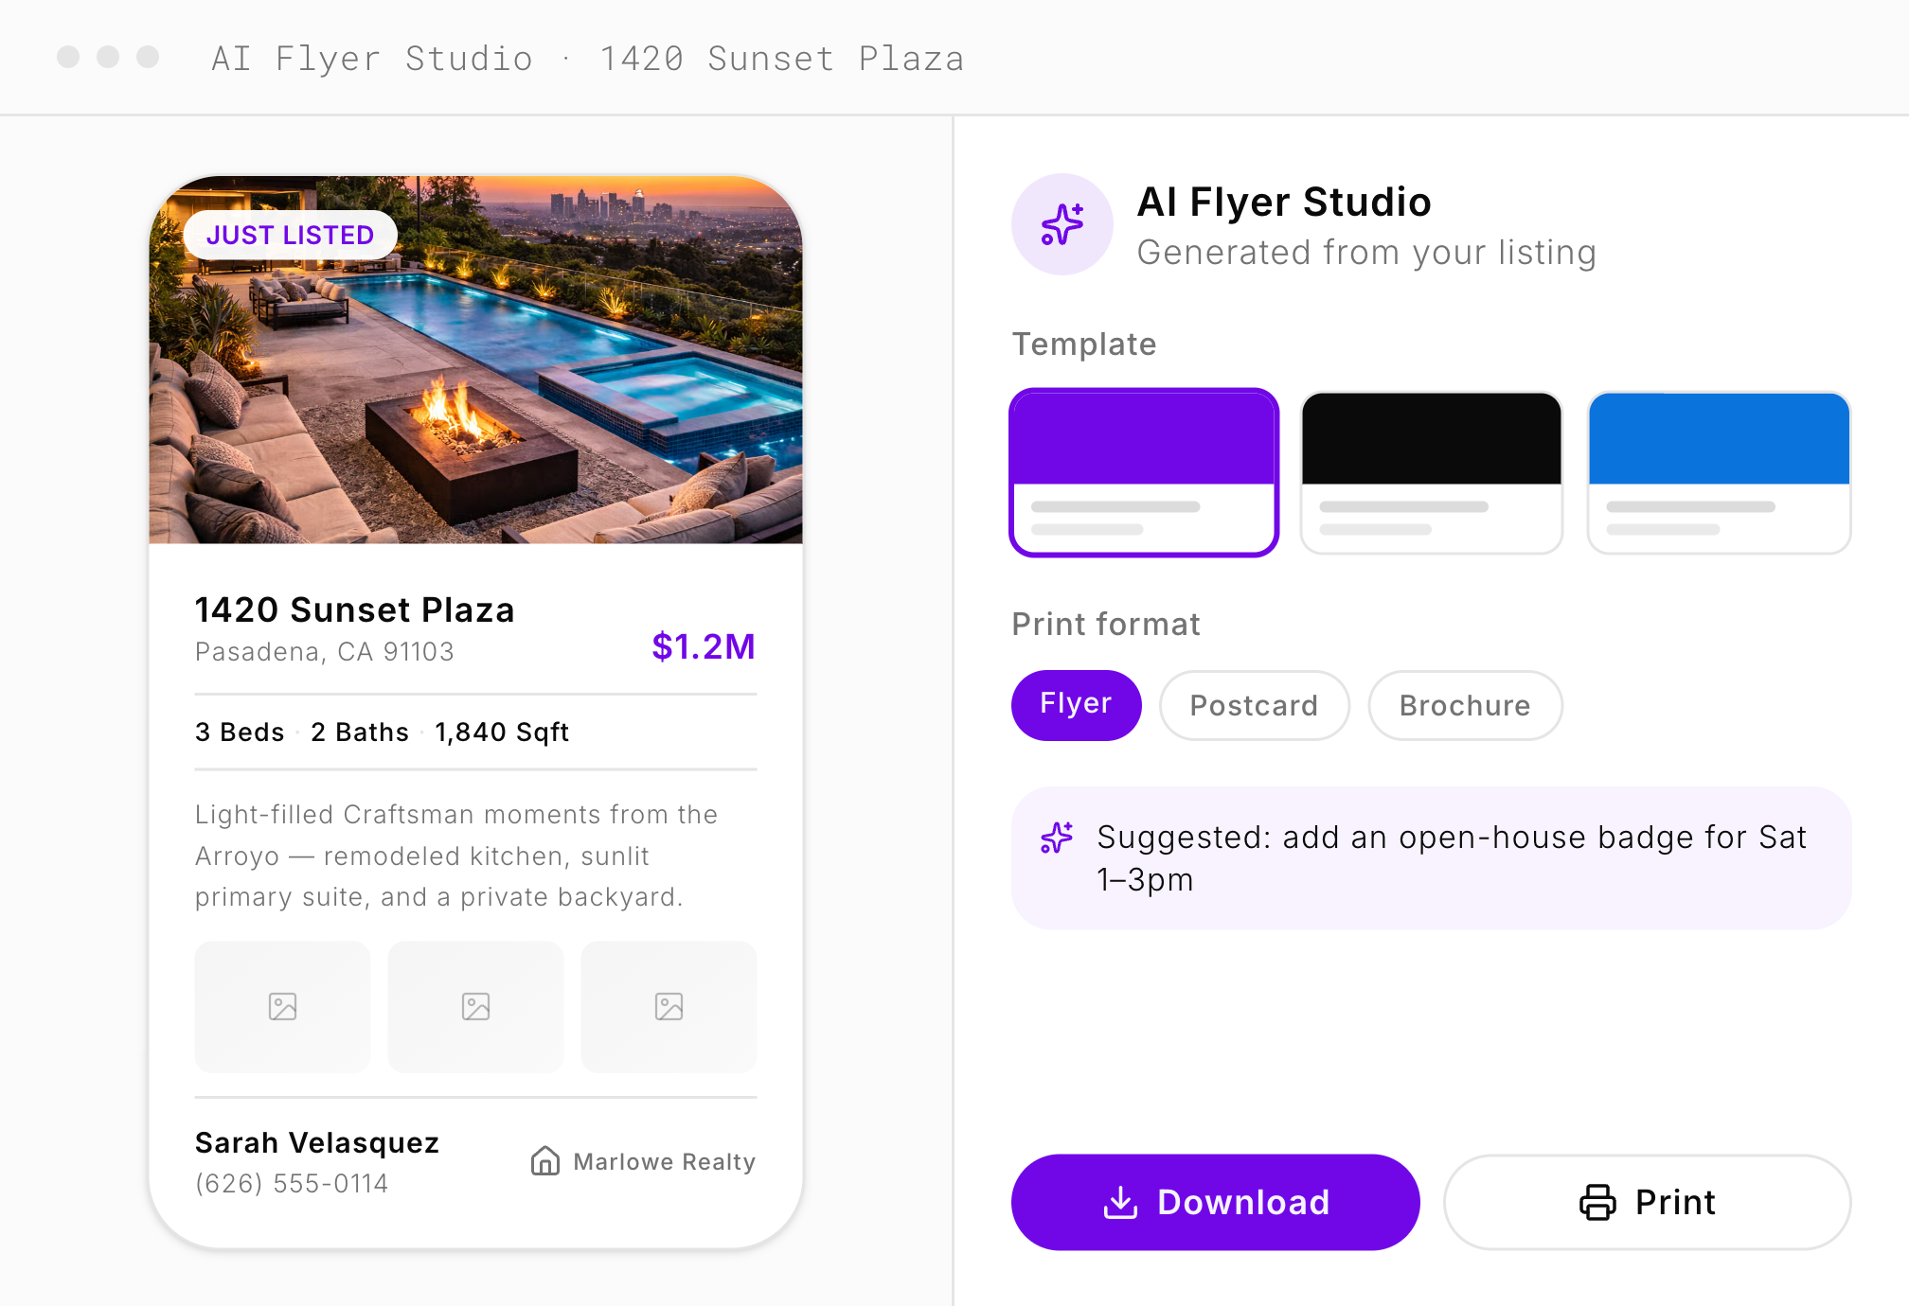Click the sparkle icon in the suggestion box
Image resolution: width=1909 pixels, height=1306 pixels.
(x=1057, y=838)
